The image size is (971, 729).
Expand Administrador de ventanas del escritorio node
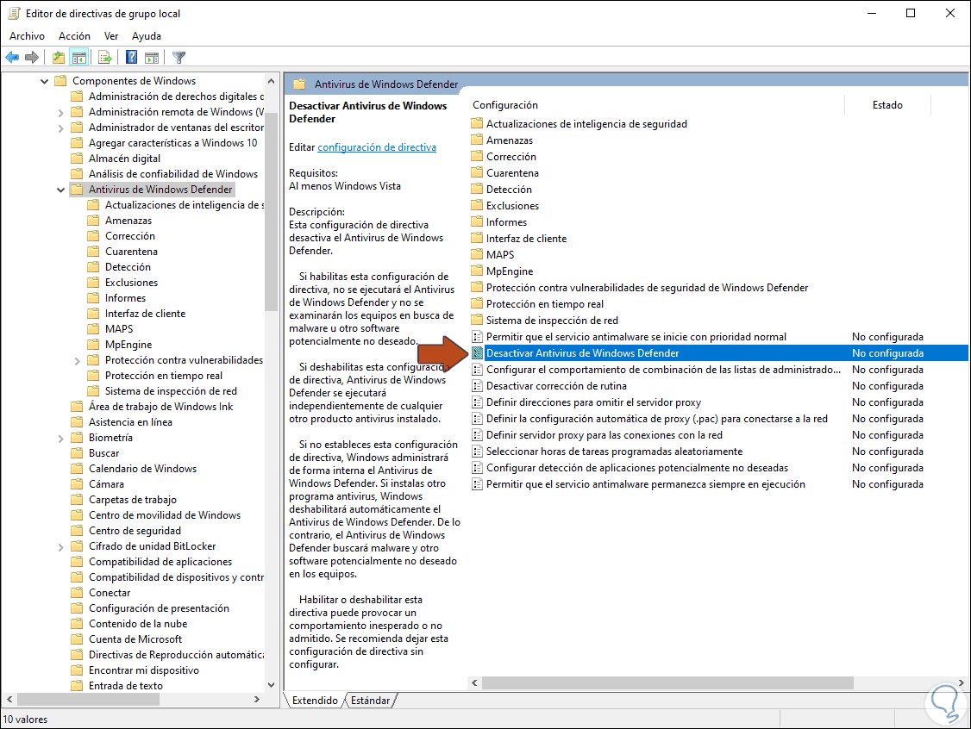(x=60, y=128)
